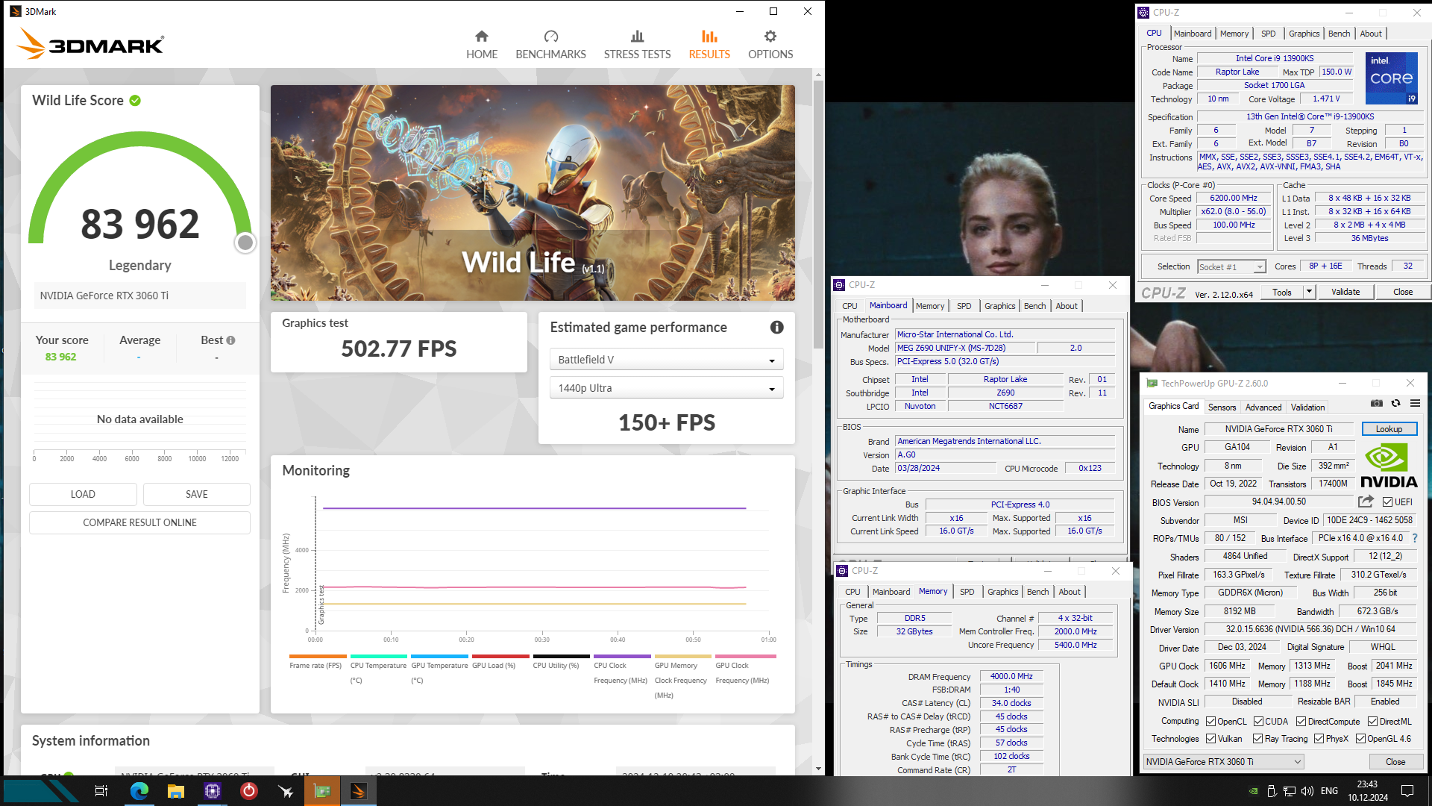Screen dimensions: 1432x806
Task: Click the NVIDIA GeForce RTX 3060 Ti name field in 3DMark
Action: (x=140, y=296)
